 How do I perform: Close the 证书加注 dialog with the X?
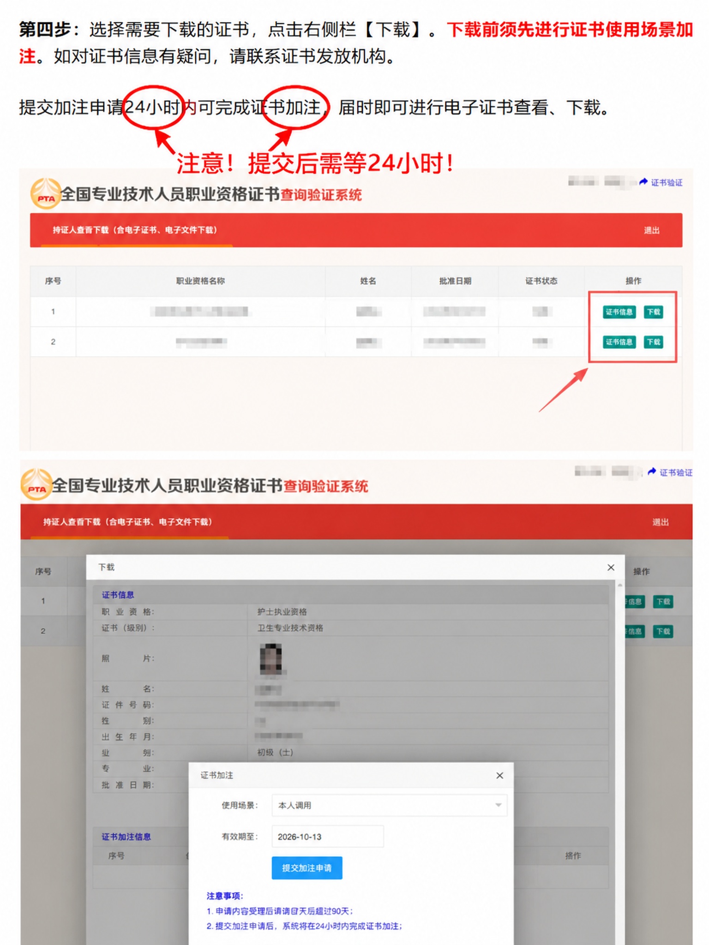[499, 775]
